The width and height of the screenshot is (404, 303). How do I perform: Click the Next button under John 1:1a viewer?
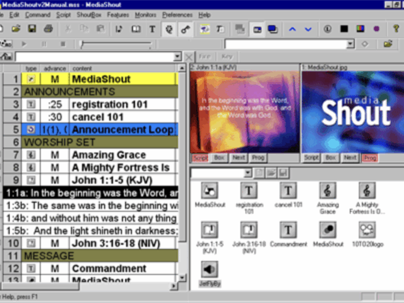238,158
